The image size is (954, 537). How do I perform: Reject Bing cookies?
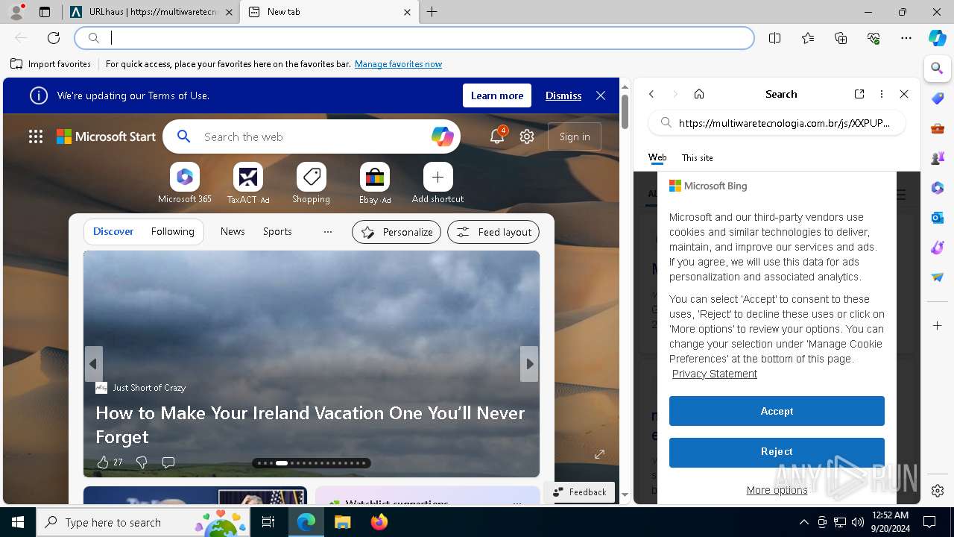[777, 451]
